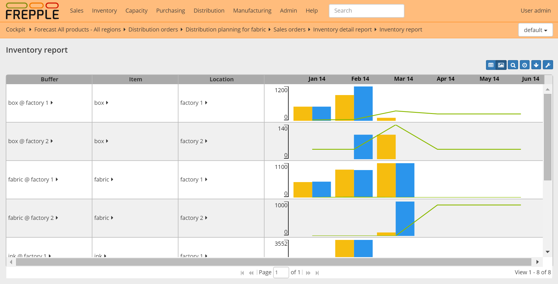Click the first-page pagination icon
Viewport: 558px width, 284px height.
pos(242,272)
